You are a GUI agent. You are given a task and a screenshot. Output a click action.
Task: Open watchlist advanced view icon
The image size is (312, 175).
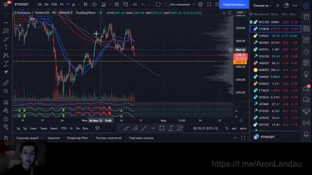[286, 5]
